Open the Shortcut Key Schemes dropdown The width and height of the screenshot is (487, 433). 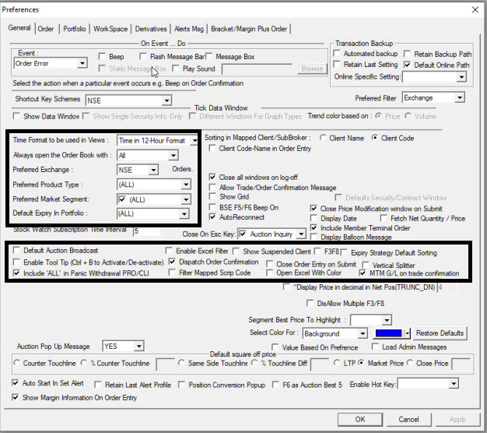click(166, 100)
